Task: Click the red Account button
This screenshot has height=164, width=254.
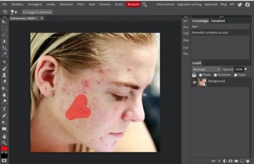Action: [x=133, y=5]
